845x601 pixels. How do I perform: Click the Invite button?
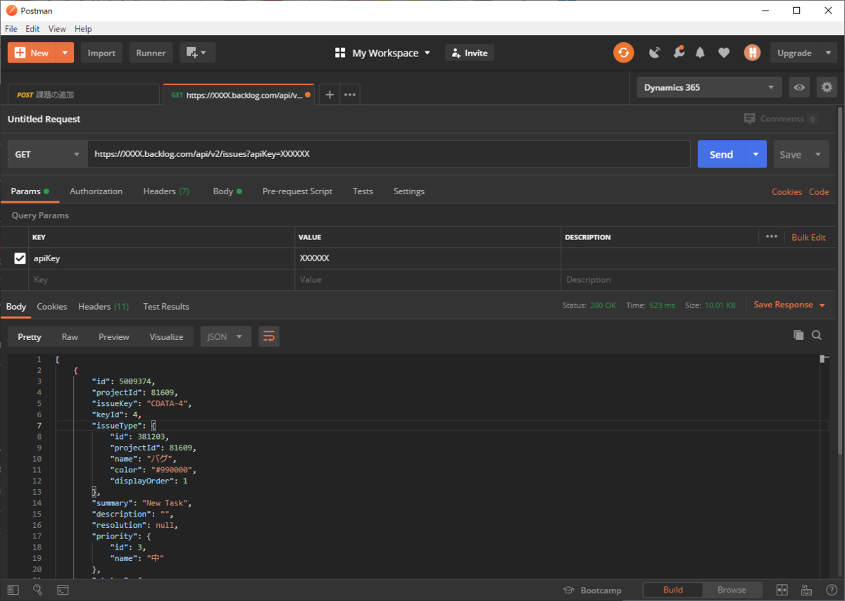470,53
